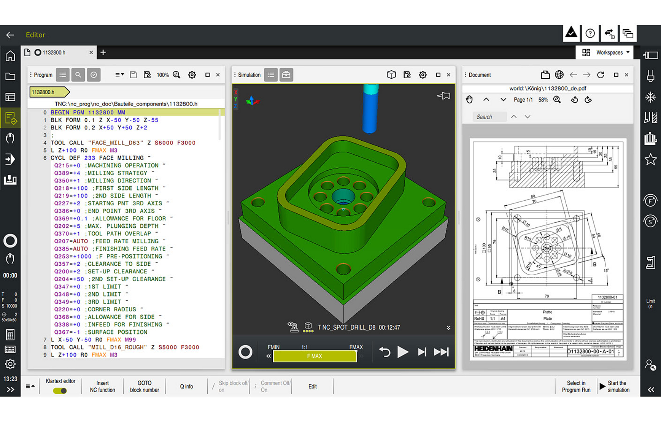Select the favorites star icon on the right sidebar

coord(651,160)
